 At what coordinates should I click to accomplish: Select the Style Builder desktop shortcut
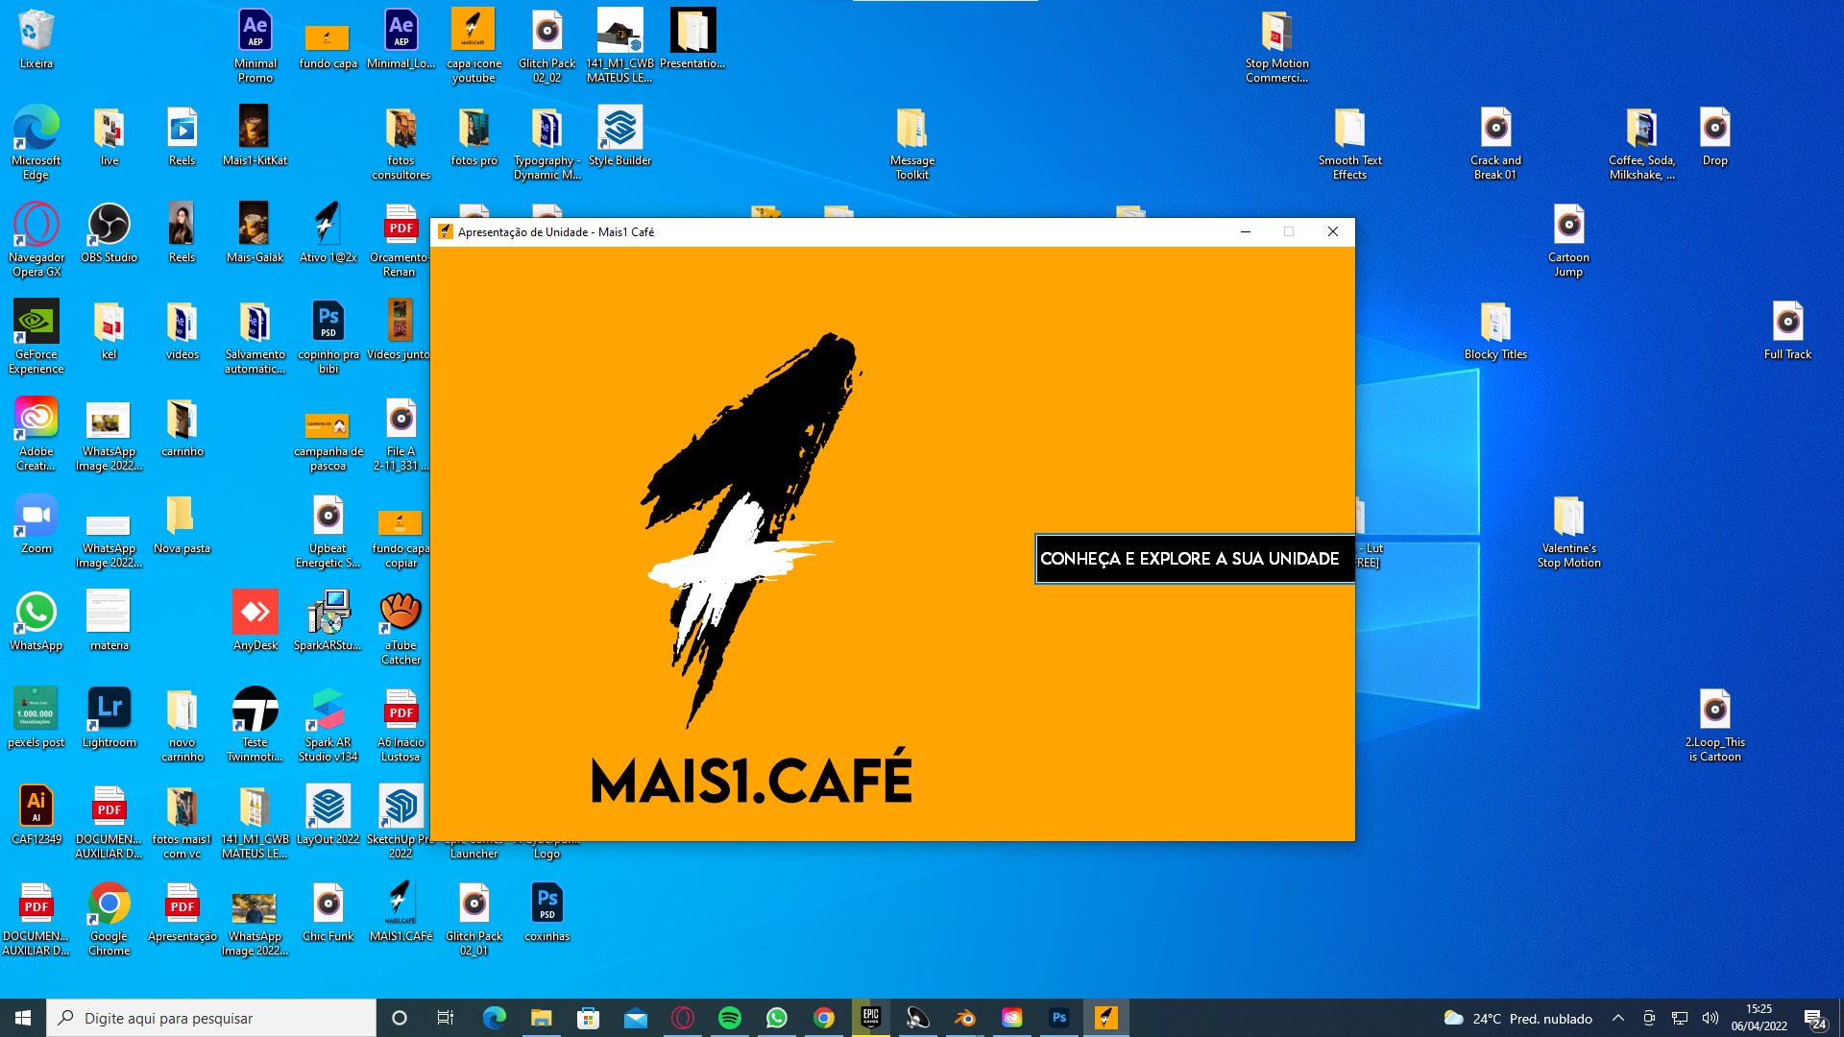click(619, 136)
